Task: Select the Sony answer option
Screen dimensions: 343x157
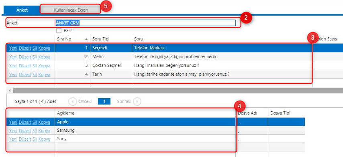Action: point(145,139)
